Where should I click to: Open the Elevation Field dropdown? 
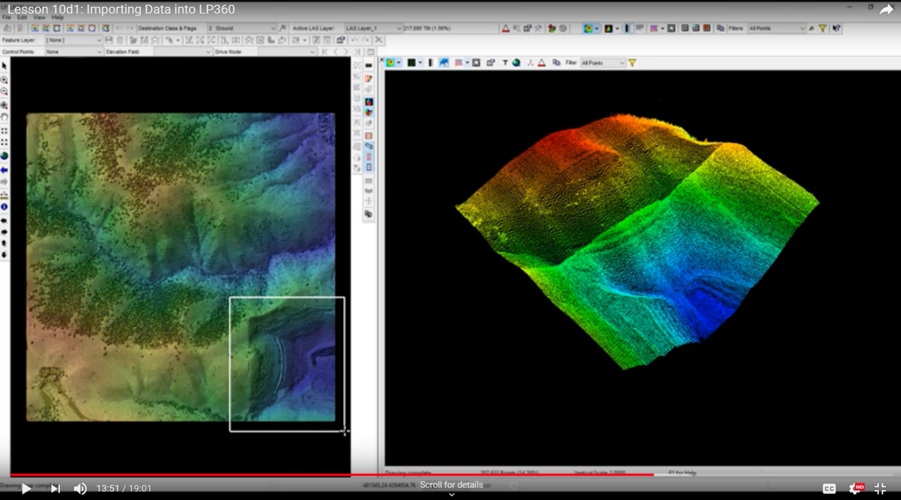pyautogui.click(x=183, y=52)
